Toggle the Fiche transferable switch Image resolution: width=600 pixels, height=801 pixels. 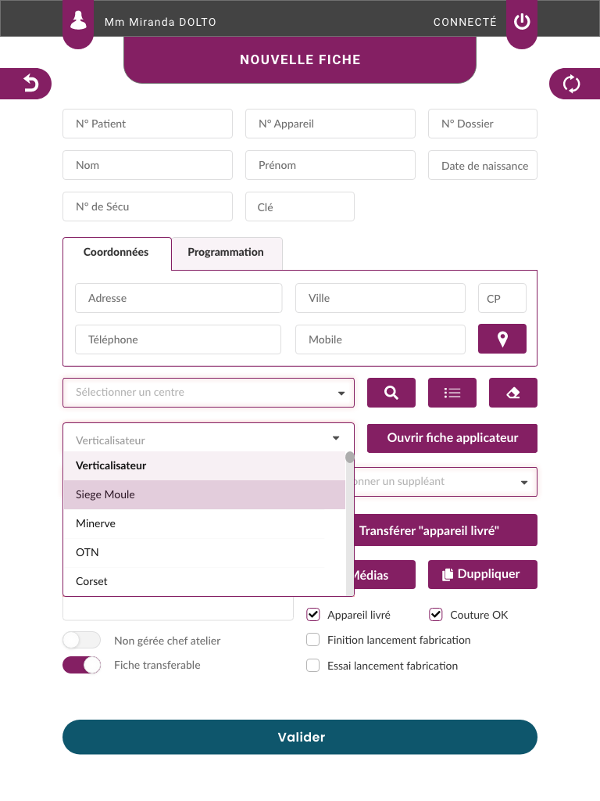click(81, 665)
